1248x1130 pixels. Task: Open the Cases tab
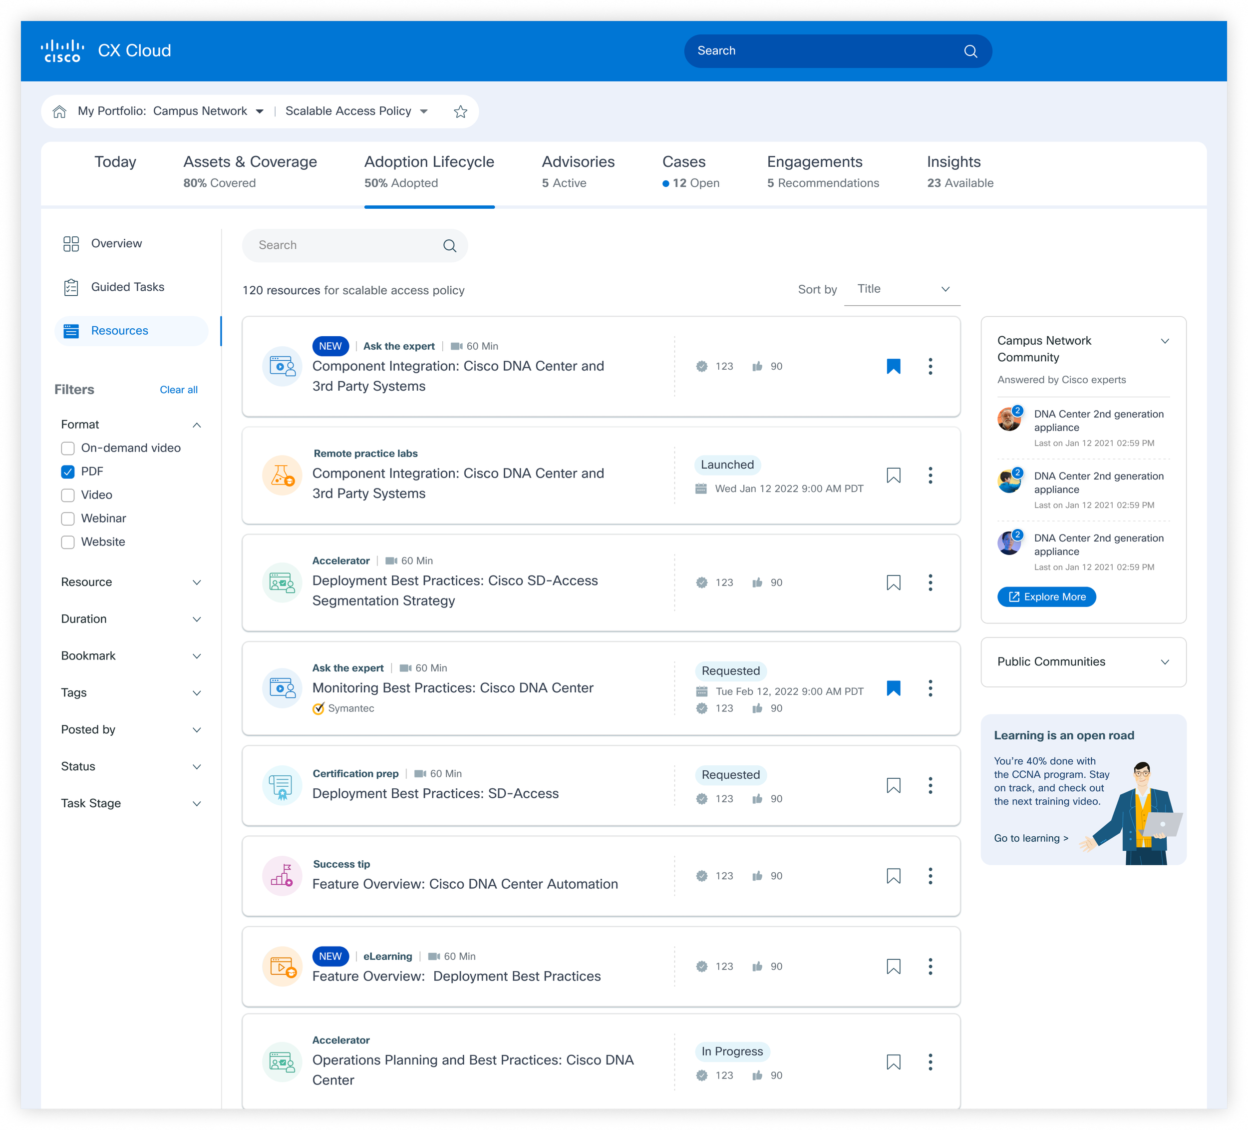click(x=691, y=172)
